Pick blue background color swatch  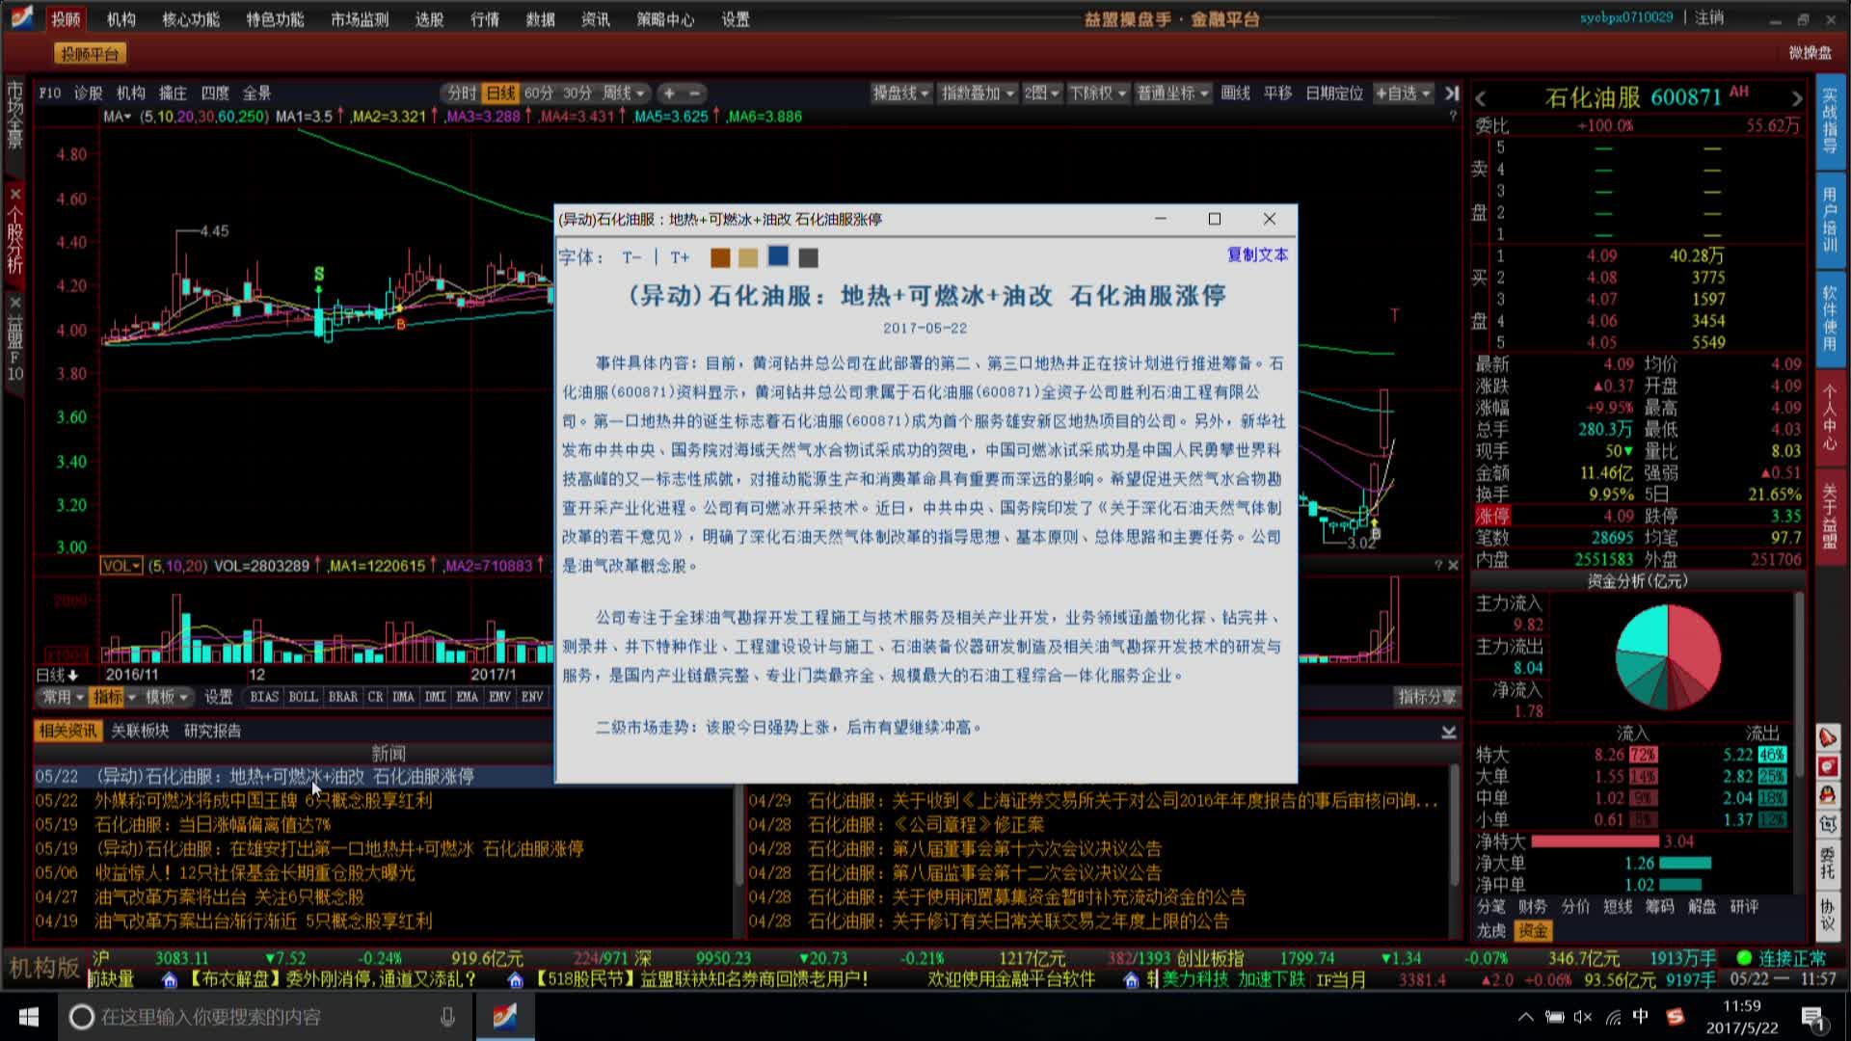click(778, 256)
